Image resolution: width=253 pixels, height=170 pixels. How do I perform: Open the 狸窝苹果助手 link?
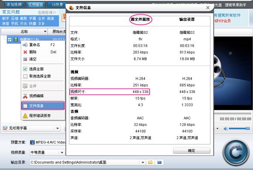click(x=235, y=5)
